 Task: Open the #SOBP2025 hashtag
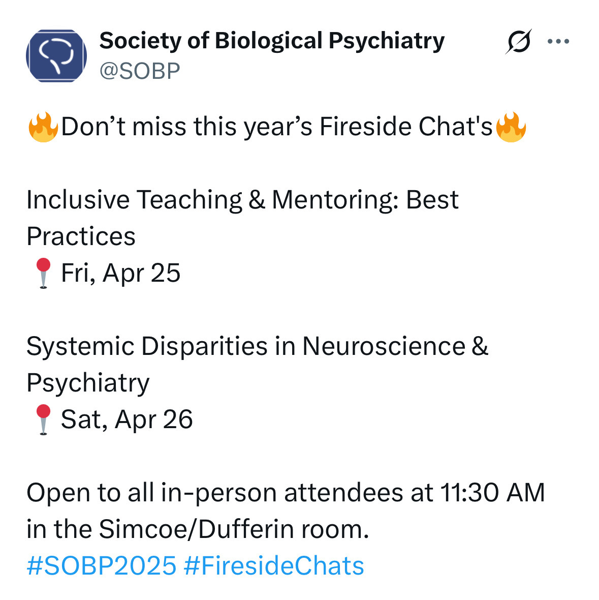click(102, 566)
